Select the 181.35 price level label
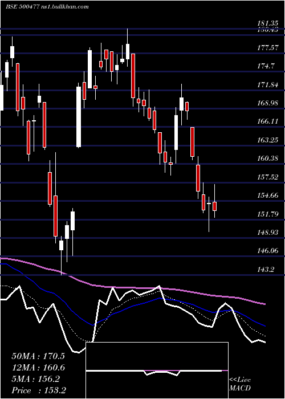 tap(267, 23)
